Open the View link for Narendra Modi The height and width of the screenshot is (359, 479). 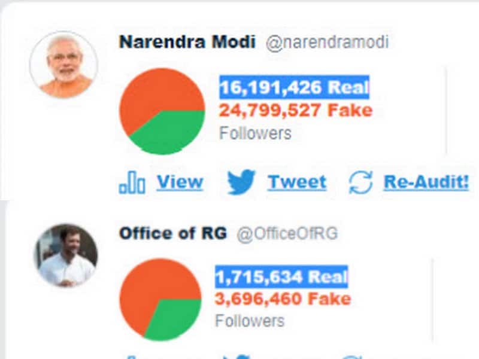click(x=179, y=181)
